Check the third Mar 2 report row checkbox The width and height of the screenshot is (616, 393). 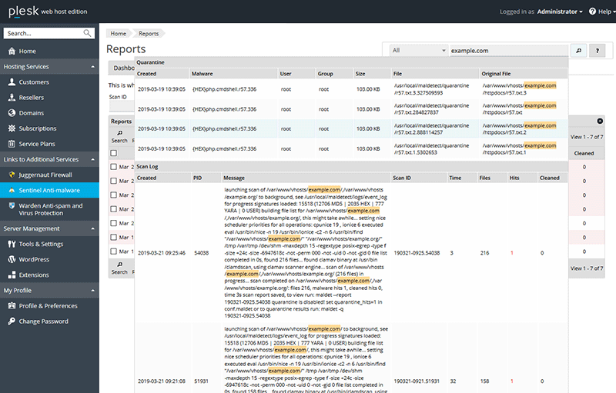point(113,195)
